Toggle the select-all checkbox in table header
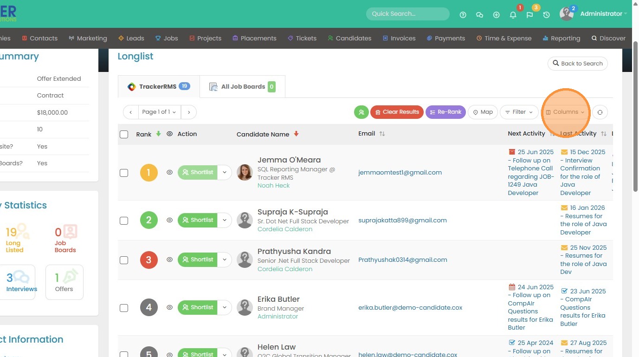The height and width of the screenshot is (357, 639). [x=124, y=134]
